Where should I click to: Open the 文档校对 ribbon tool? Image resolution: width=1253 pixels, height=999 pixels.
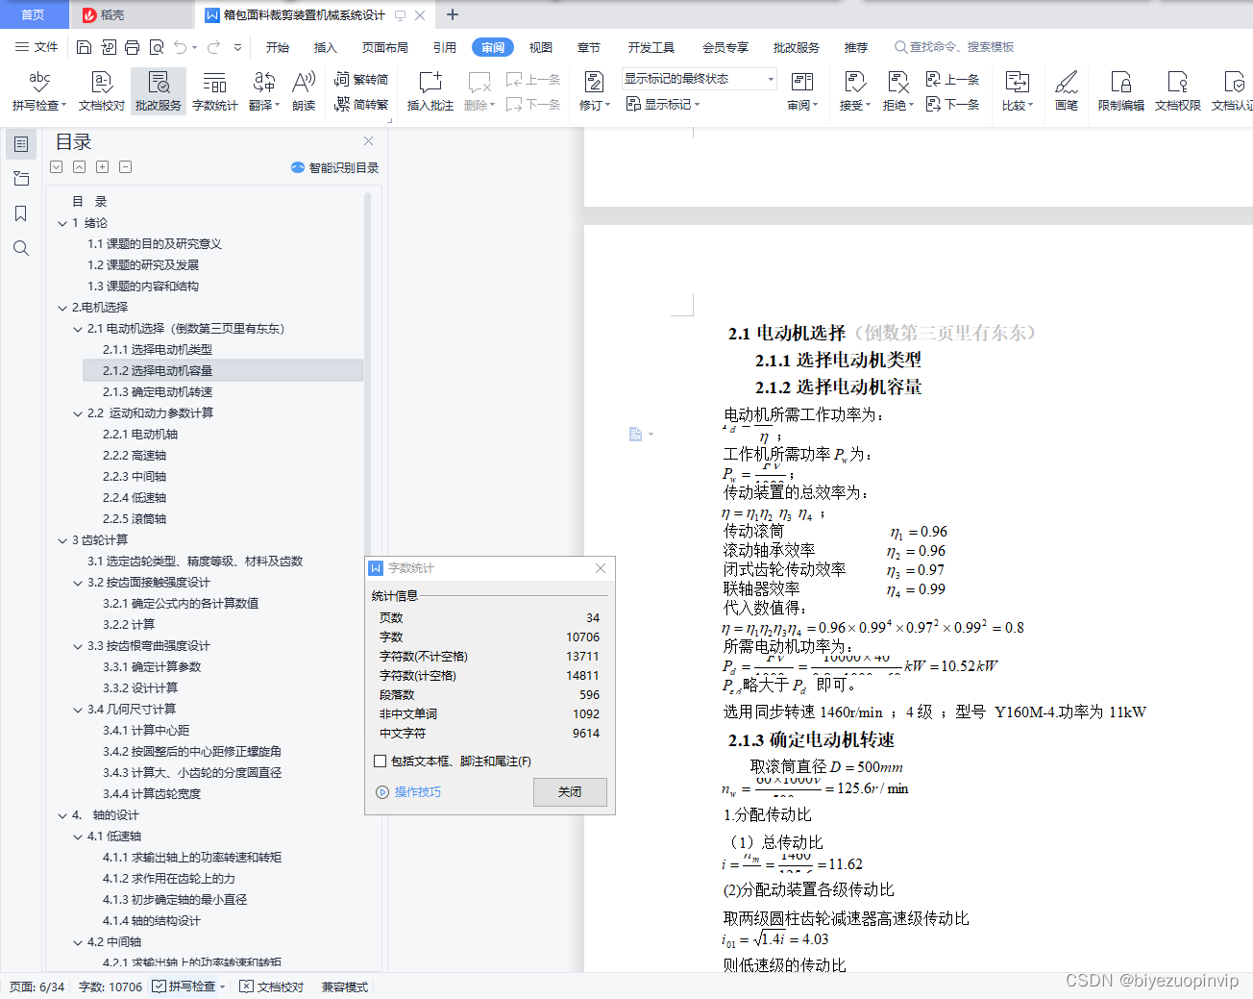pos(102,91)
